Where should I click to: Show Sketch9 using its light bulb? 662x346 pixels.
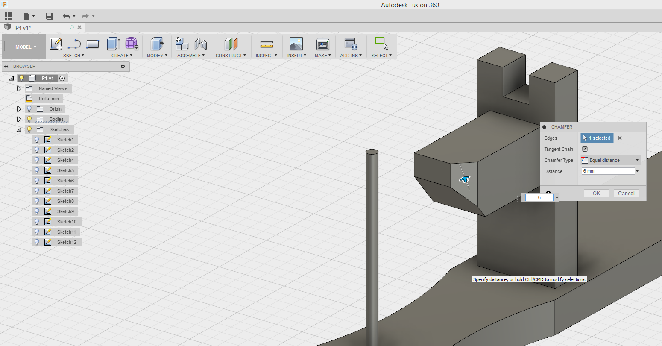click(x=37, y=212)
